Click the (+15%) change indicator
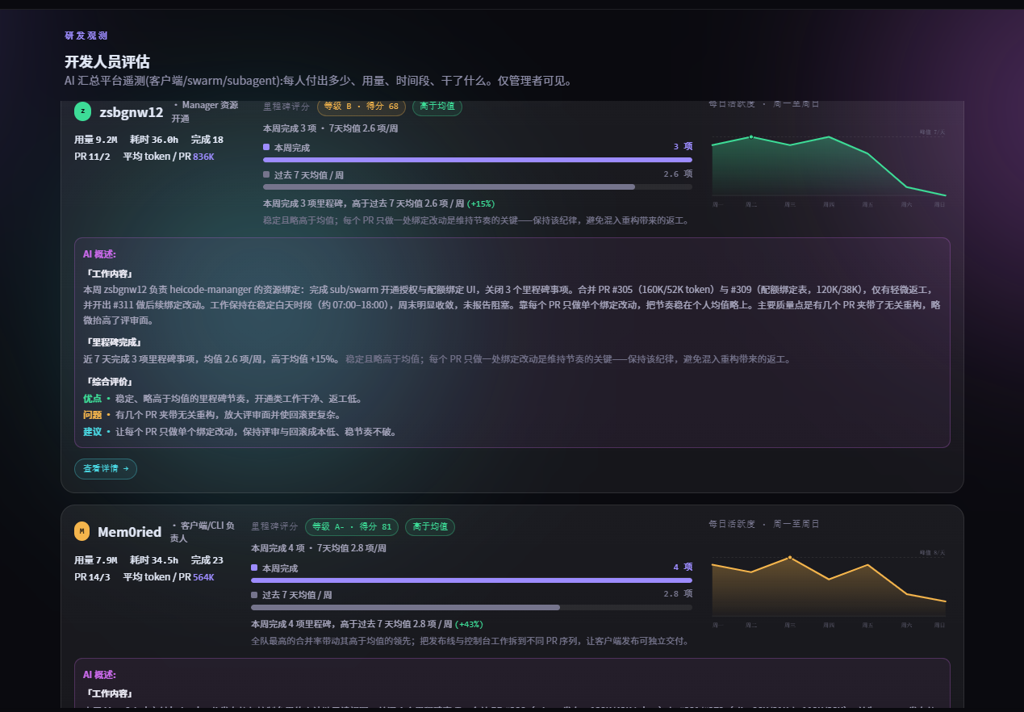The height and width of the screenshot is (712, 1024). 481,203
